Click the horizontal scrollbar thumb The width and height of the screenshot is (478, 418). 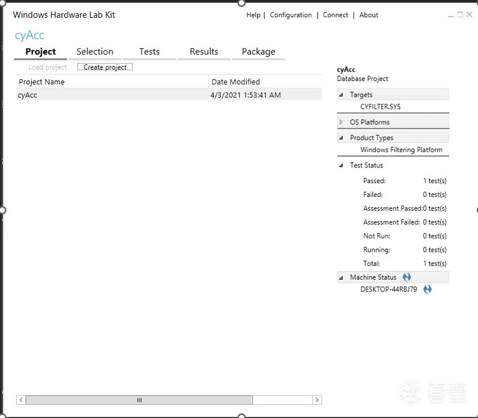click(x=139, y=400)
